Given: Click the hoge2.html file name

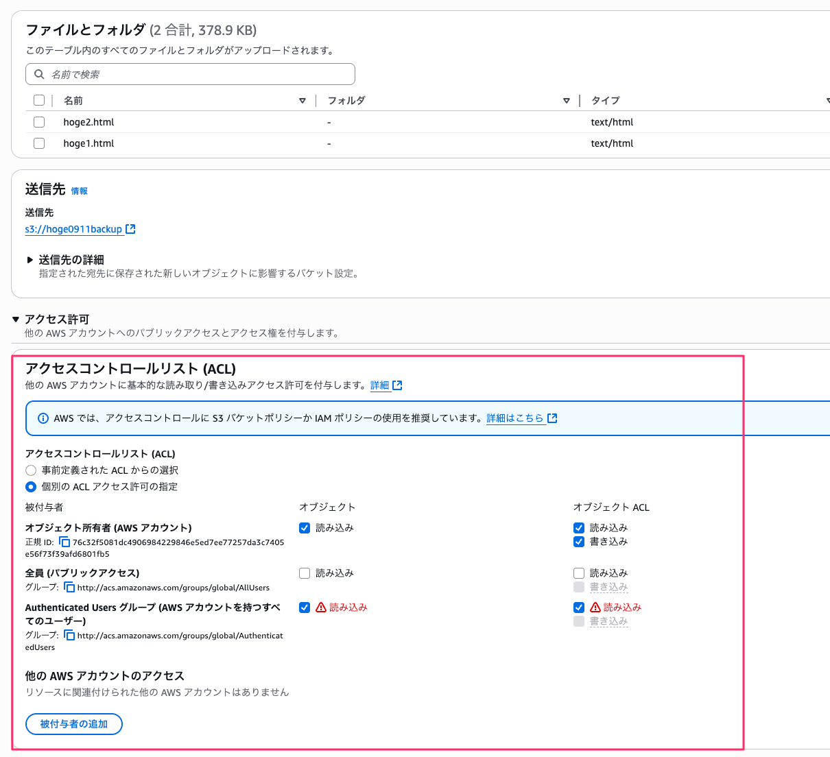Looking at the screenshot, I should 88,122.
